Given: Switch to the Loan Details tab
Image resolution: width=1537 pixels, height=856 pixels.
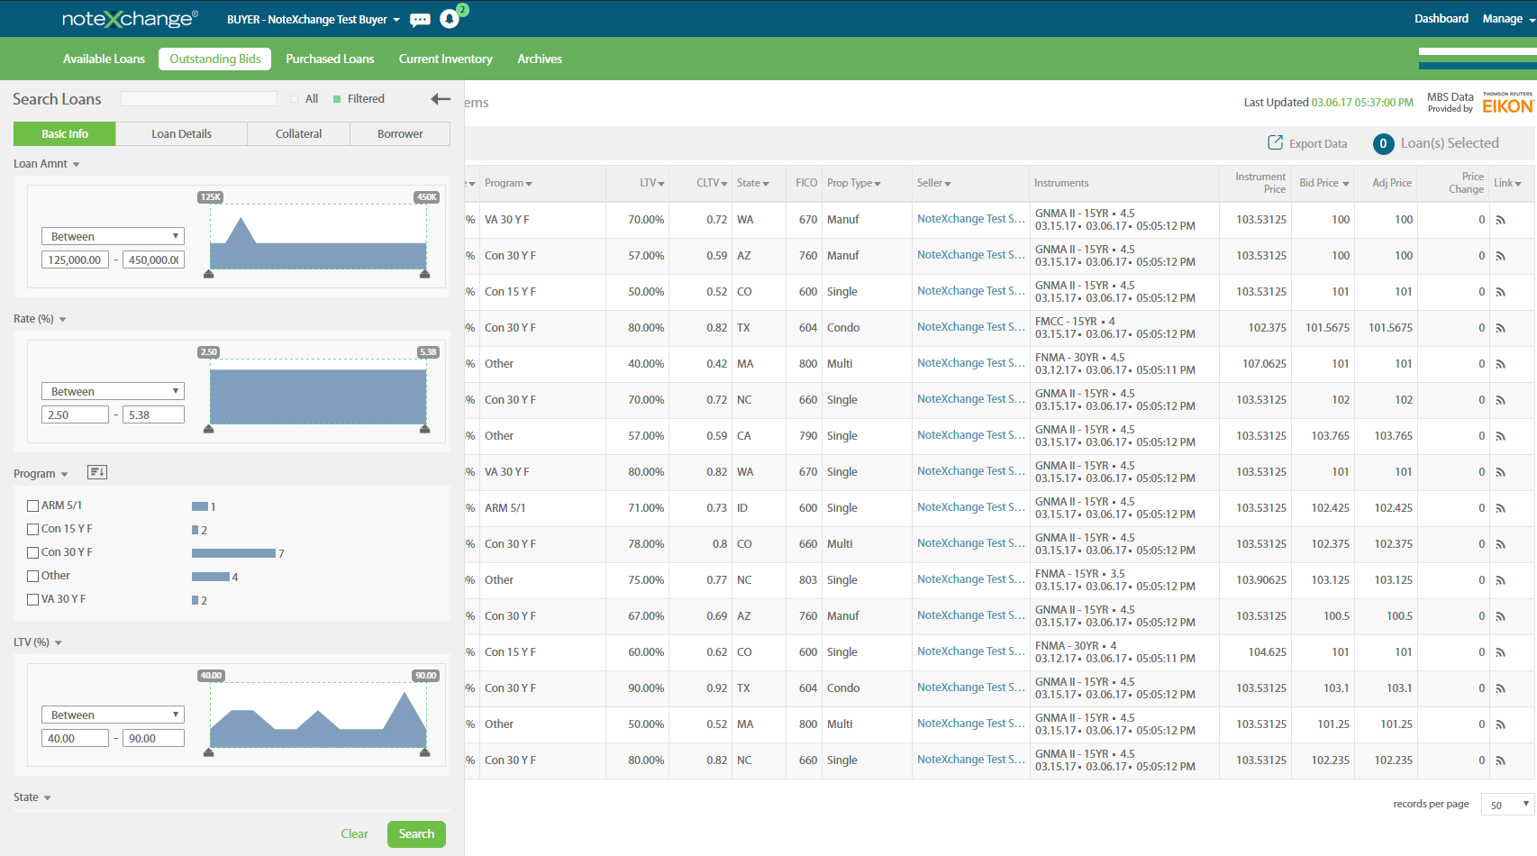Looking at the screenshot, I should 181,133.
